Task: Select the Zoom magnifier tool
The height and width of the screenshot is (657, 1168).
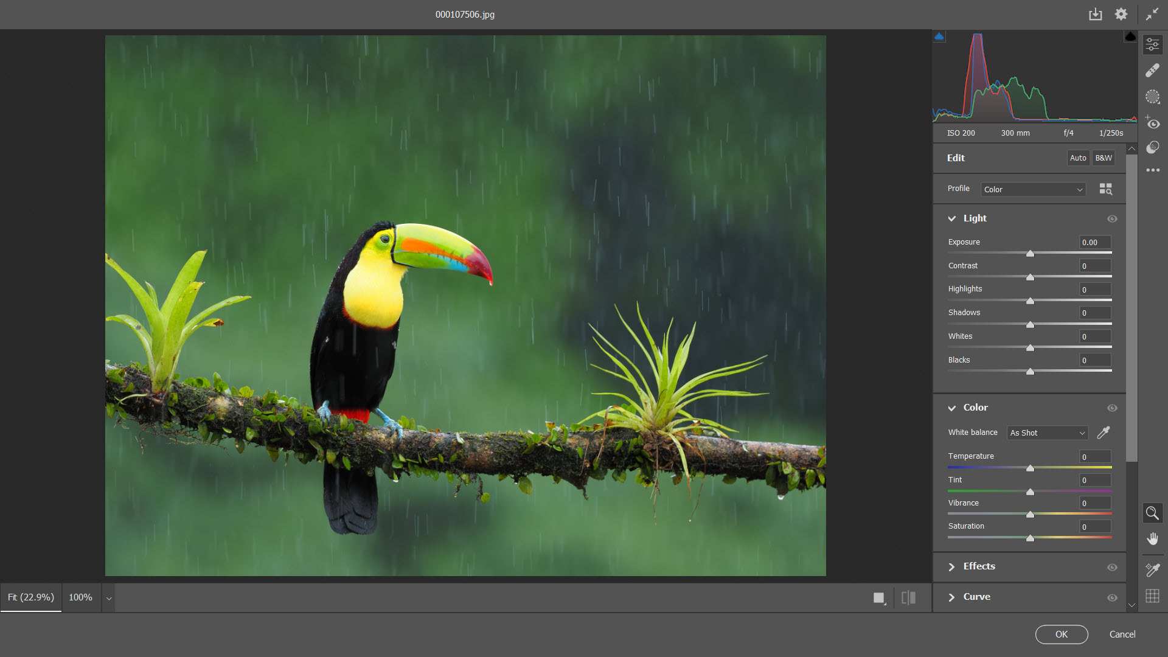Action: click(1152, 513)
